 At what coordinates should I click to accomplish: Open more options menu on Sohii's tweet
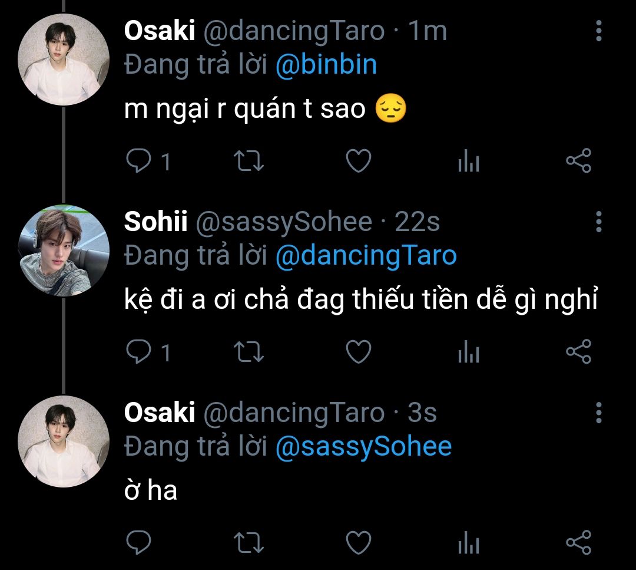(599, 222)
